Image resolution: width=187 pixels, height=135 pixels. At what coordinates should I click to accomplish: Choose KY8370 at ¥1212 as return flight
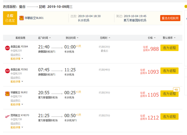(169, 117)
